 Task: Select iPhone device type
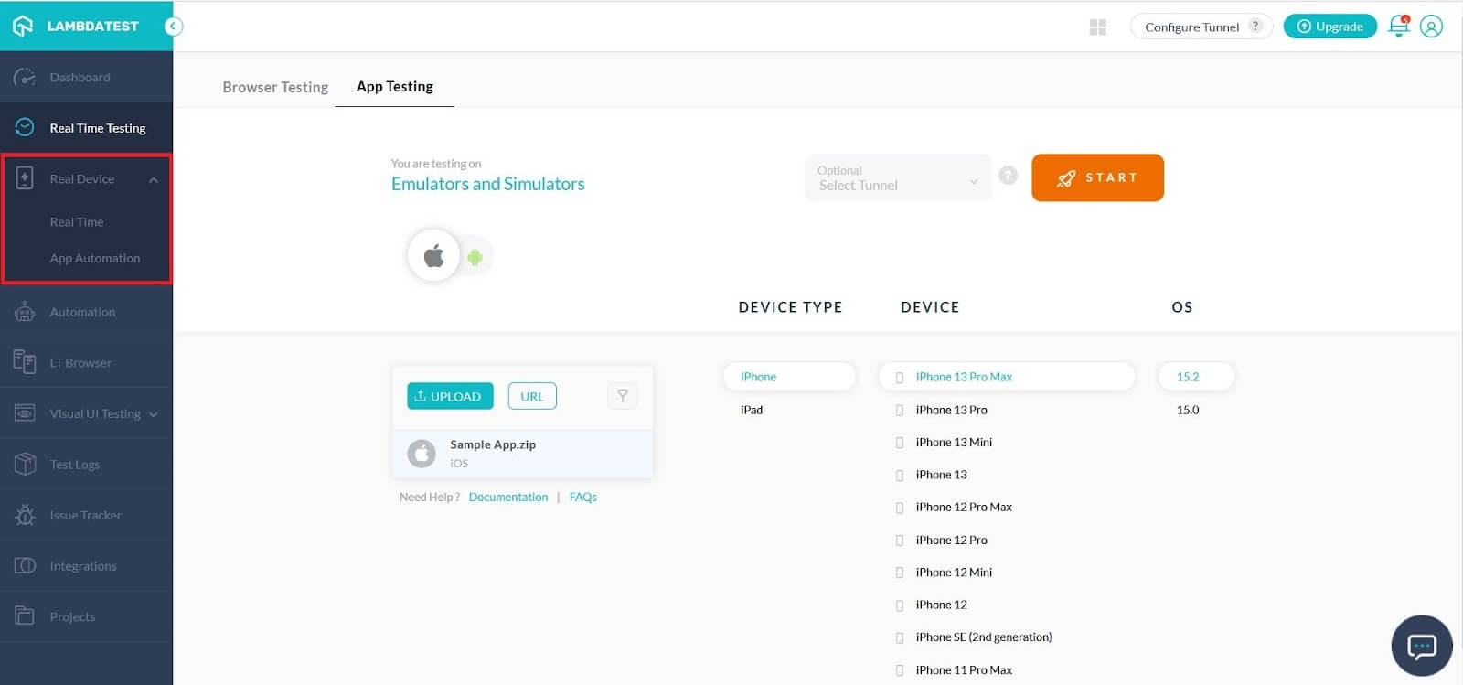790,377
